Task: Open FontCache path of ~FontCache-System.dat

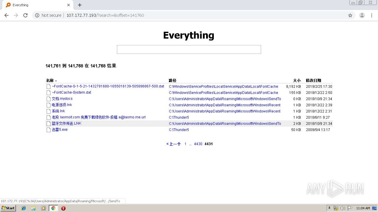Action: tap(224, 93)
